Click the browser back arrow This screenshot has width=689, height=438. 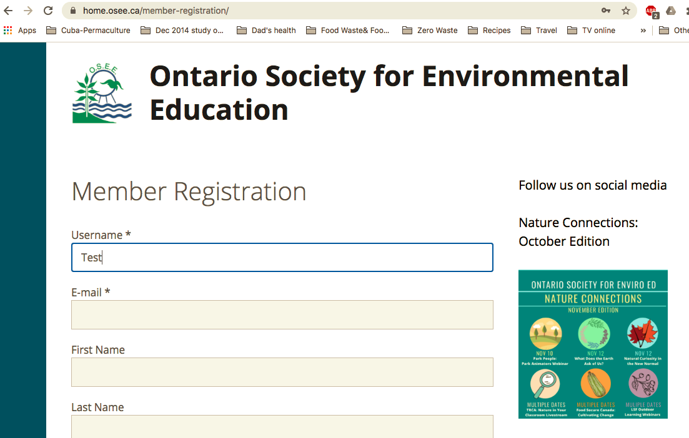point(8,11)
